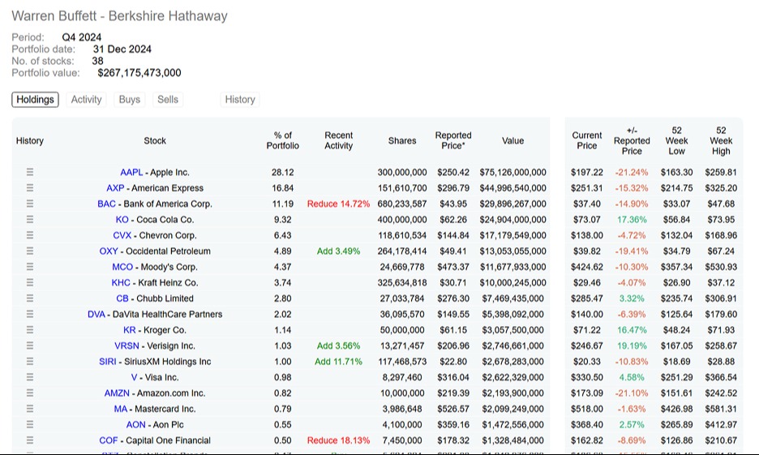Screen dimensions: 759x455
Task: Click 'Add 11.71%' activity for SiriusXM
Action: tap(338, 362)
